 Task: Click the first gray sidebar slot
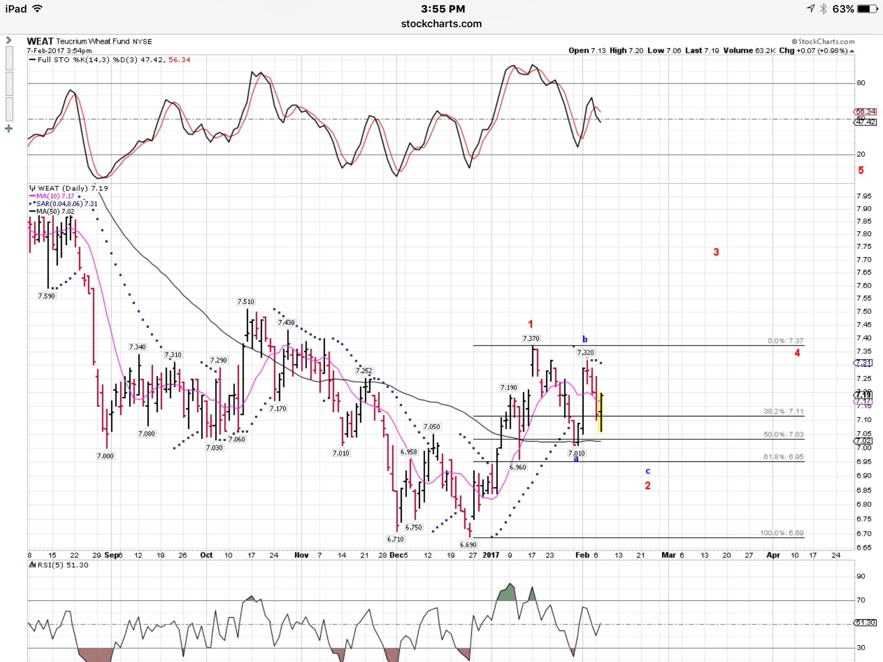(x=9, y=58)
